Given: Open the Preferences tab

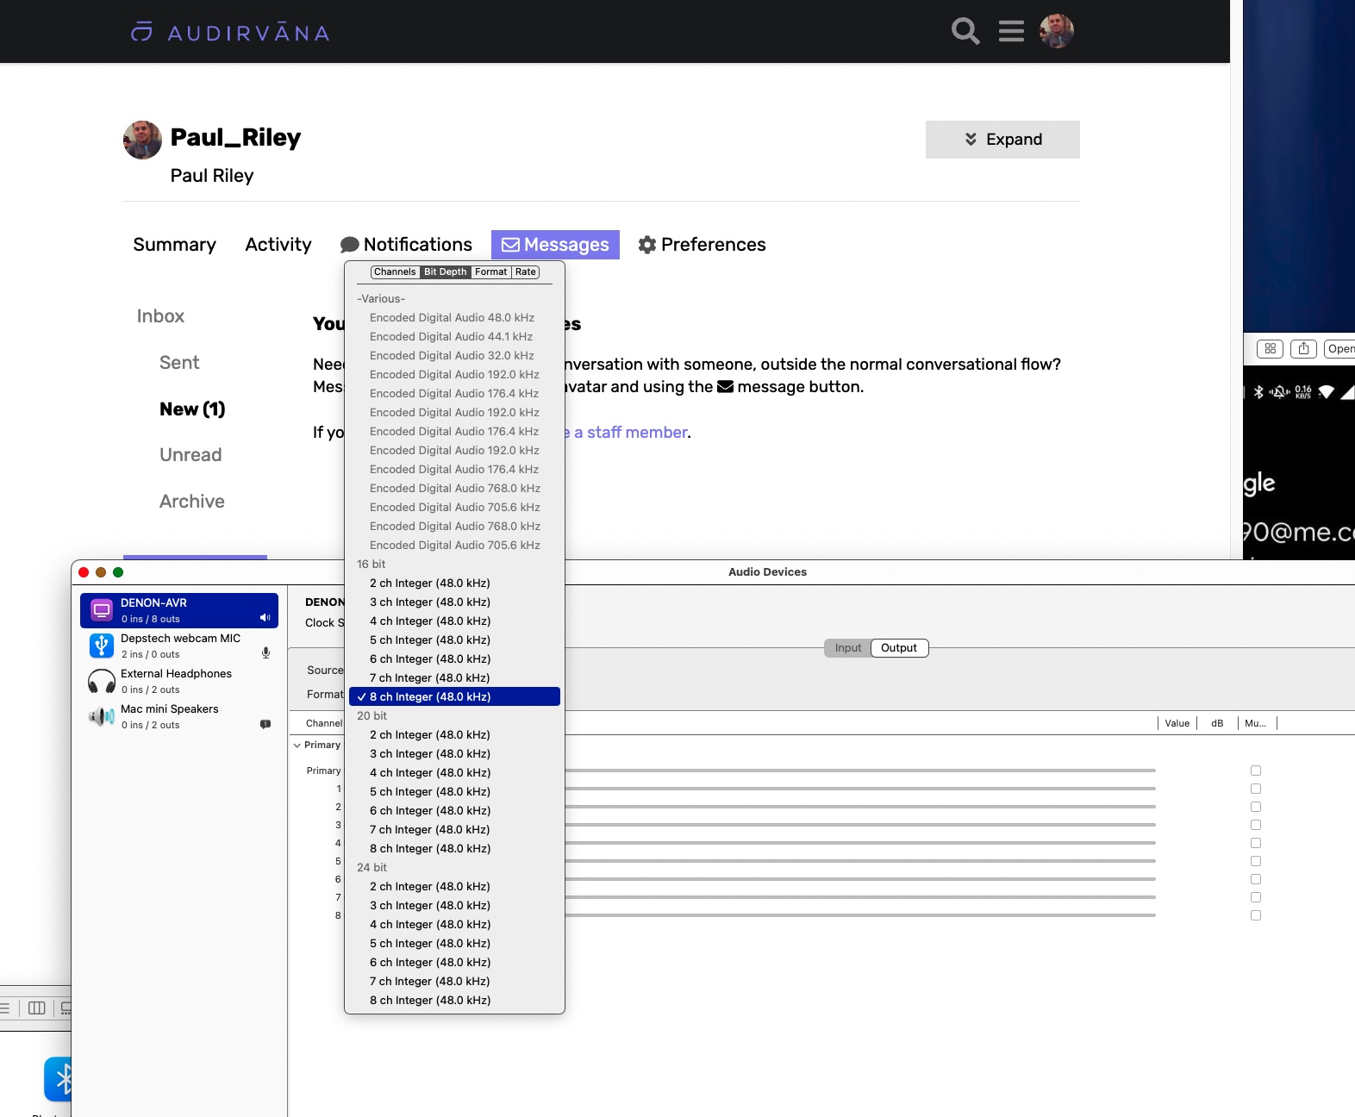Looking at the screenshot, I should pos(702,245).
